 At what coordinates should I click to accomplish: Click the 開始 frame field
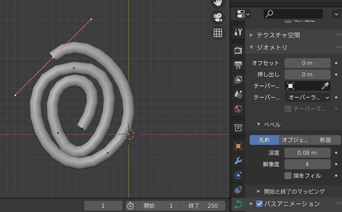pyautogui.click(x=158, y=206)
